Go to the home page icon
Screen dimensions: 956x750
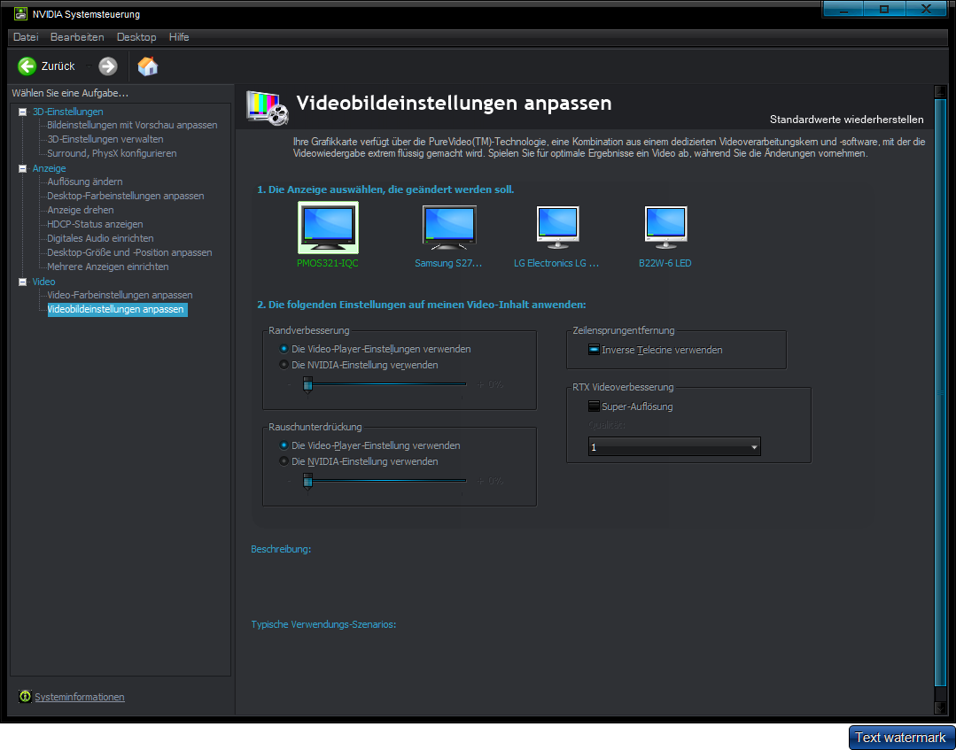point(148,66)
